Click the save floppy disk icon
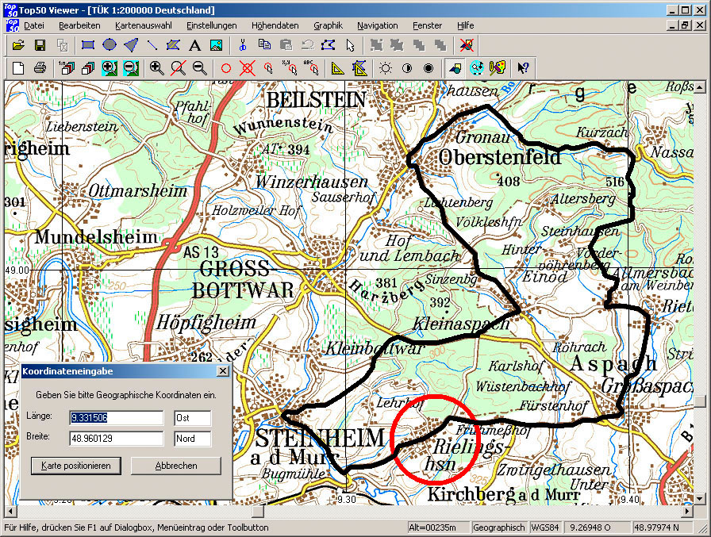The width and height of the screenshot is (711, 537). pos(40,45)
